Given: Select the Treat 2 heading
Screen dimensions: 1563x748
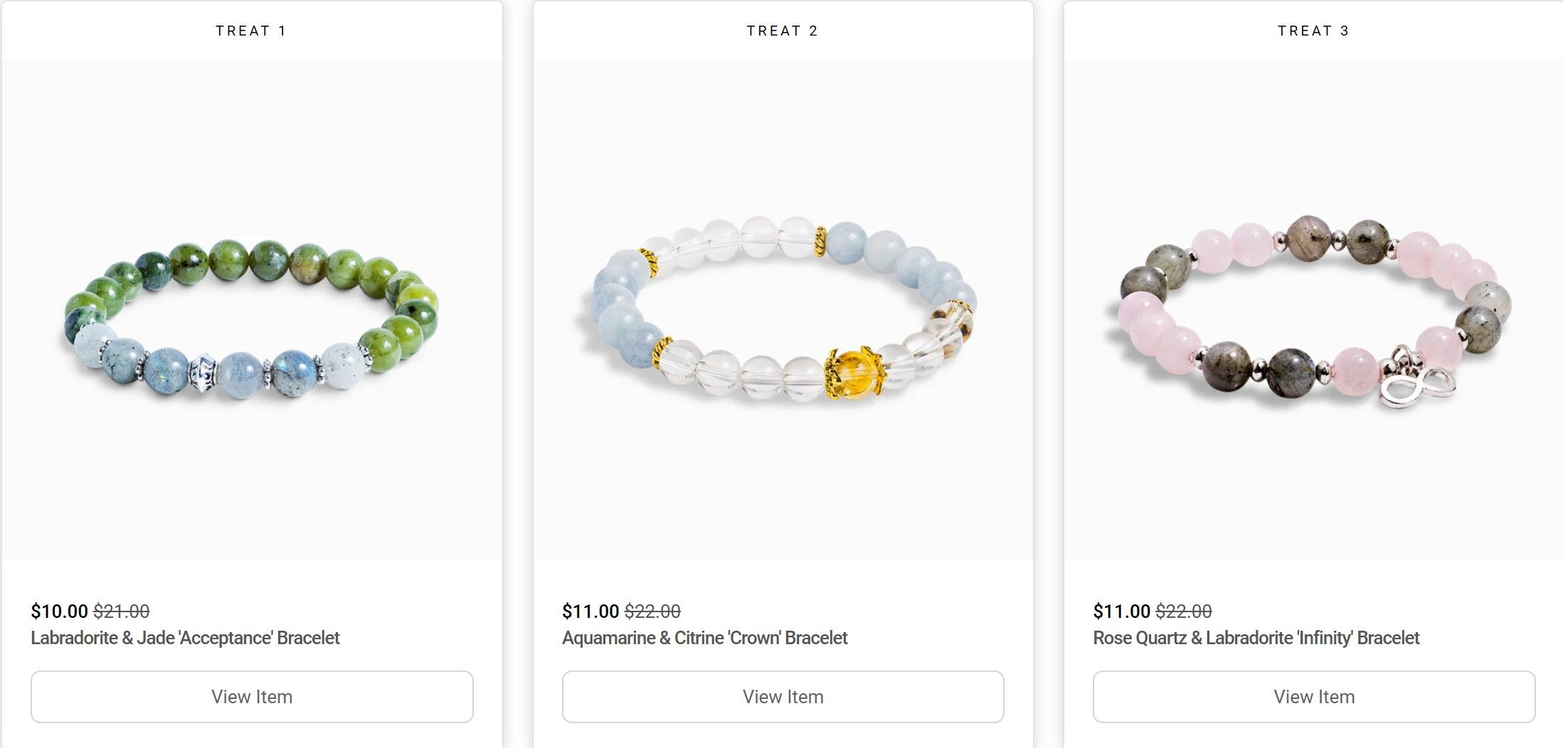Looking at the screenshot, I should [x=783, y=31].
